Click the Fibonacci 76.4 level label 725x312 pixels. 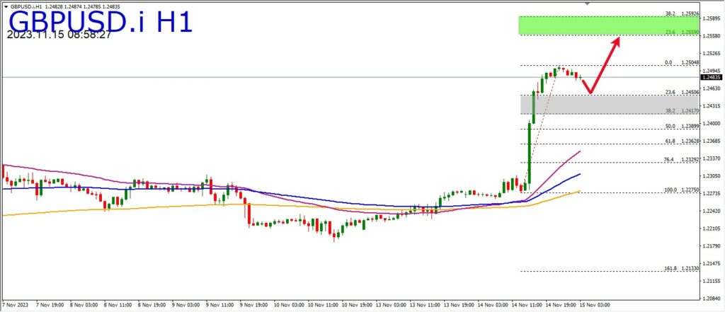tap(669, 160)
